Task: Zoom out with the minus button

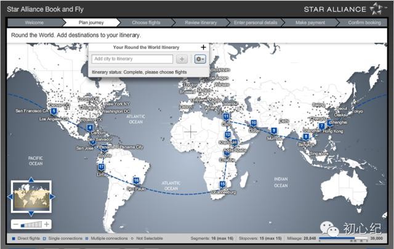Action: click(x=15, y=224)
